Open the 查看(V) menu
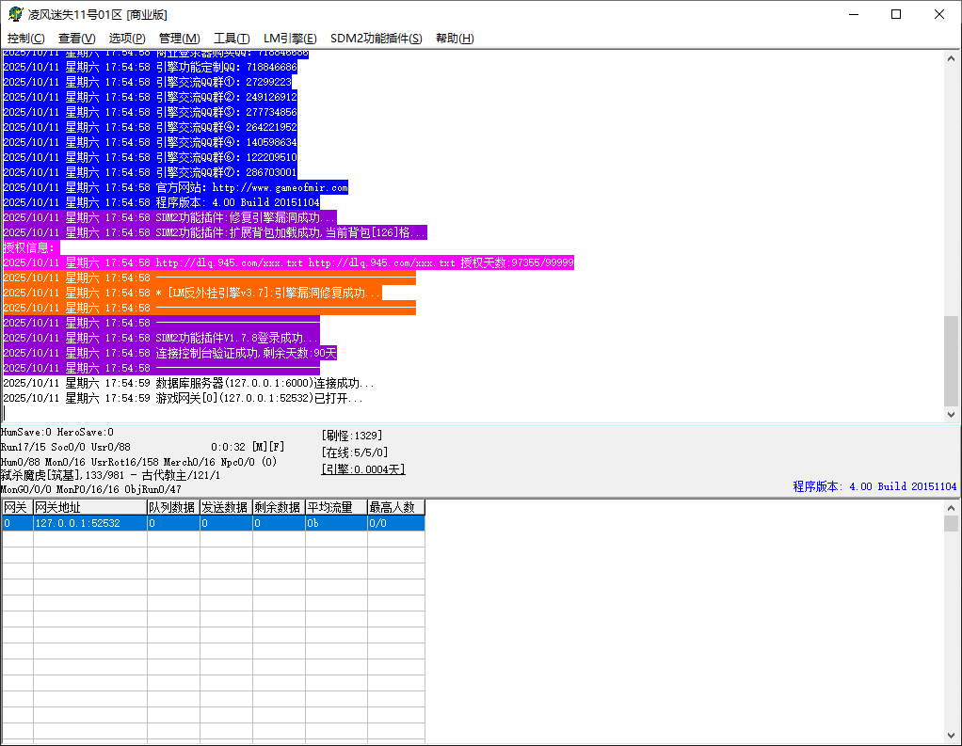The height and width of the screenshot is (746, 962). [x=76, y=39]
